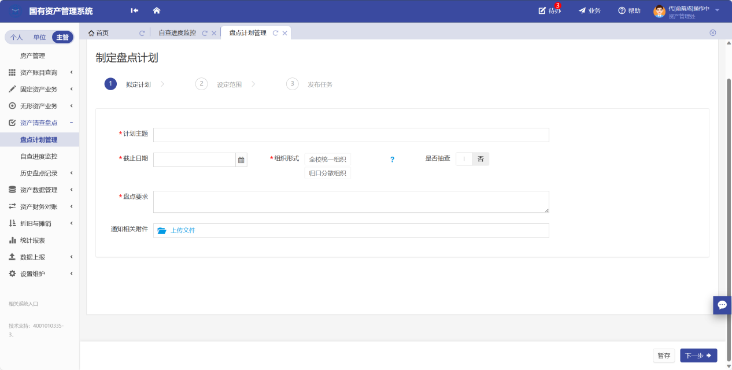
Task: Toggle the 是否抽查 switch
Action: pos(472,159)
